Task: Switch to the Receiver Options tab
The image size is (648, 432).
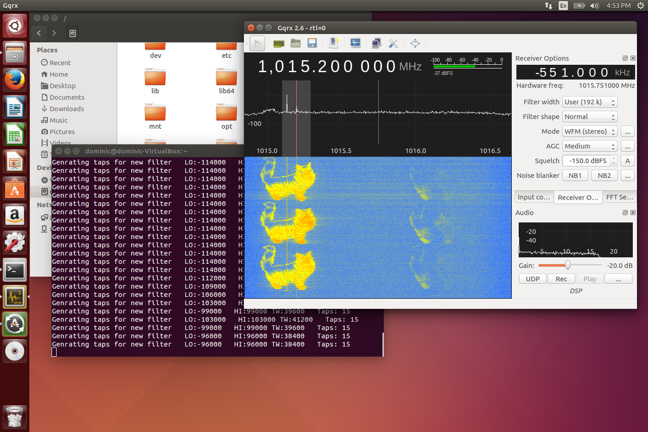Action: click(x=578, y=197)
